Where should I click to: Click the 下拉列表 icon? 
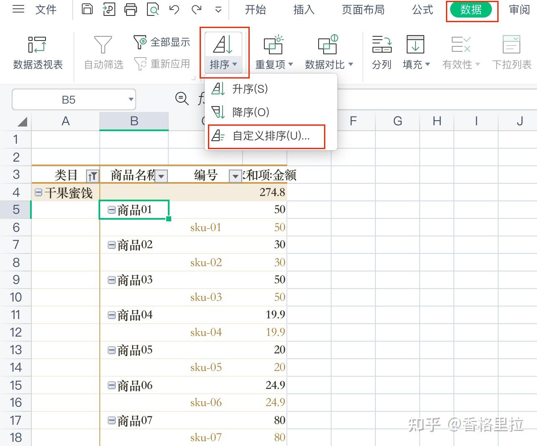point(512,44)
